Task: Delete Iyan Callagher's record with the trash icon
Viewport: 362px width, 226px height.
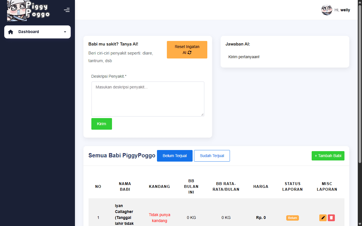Action: click(x=331, y=218)
